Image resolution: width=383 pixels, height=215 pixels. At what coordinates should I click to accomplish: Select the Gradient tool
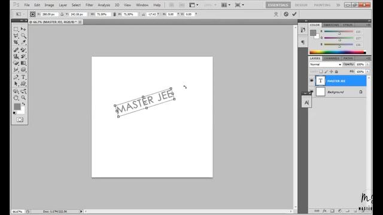(x=23, y=63)
